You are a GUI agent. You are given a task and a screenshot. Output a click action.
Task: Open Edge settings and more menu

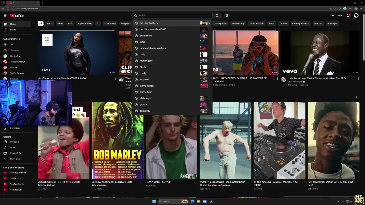point(350,9)
